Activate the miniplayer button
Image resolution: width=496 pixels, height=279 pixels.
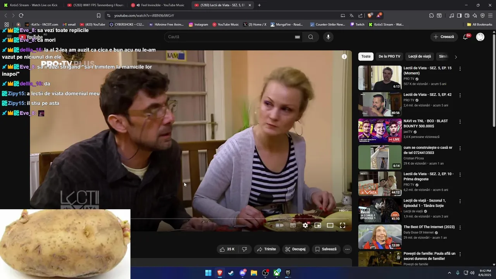(x=318, y=225)
